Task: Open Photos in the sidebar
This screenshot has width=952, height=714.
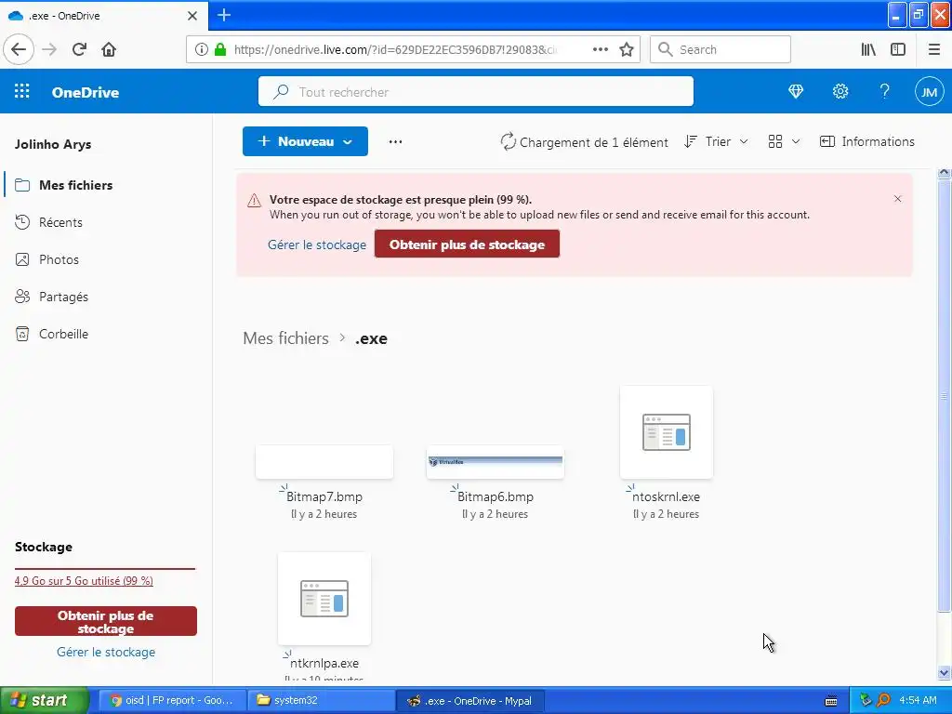Action: coord(59,259)
